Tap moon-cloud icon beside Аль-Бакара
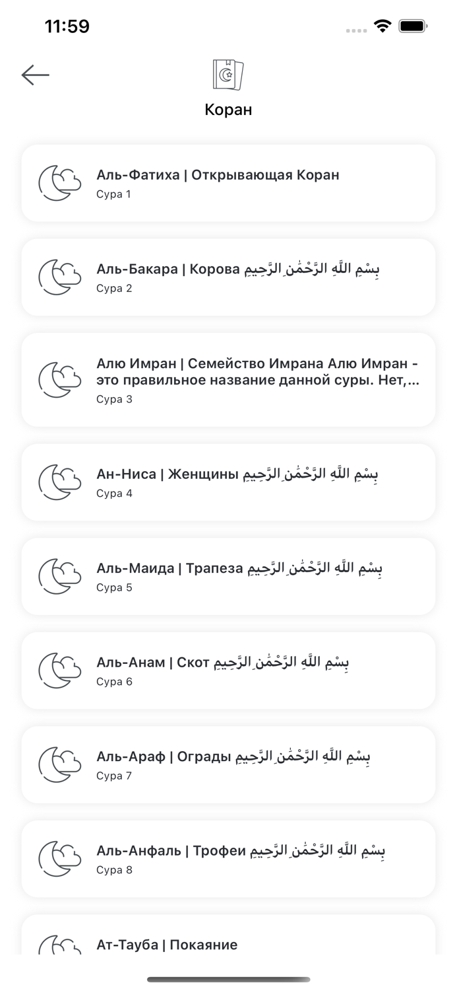The image size is (457, 991). click(59, 277)
